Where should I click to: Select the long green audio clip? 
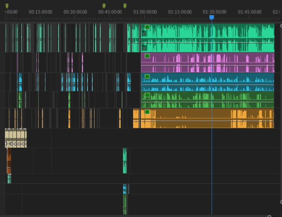pyautogui.click(x=208, y=100)
